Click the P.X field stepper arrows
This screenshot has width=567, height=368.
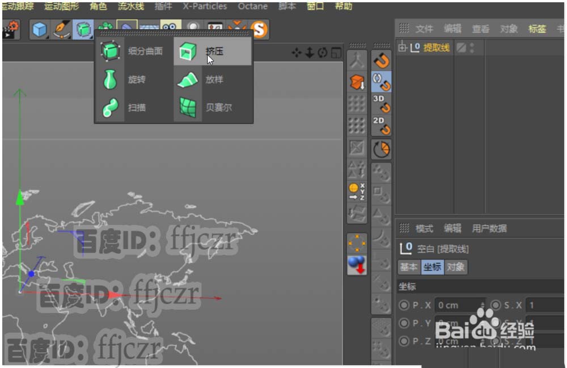(x=482, y=306)
